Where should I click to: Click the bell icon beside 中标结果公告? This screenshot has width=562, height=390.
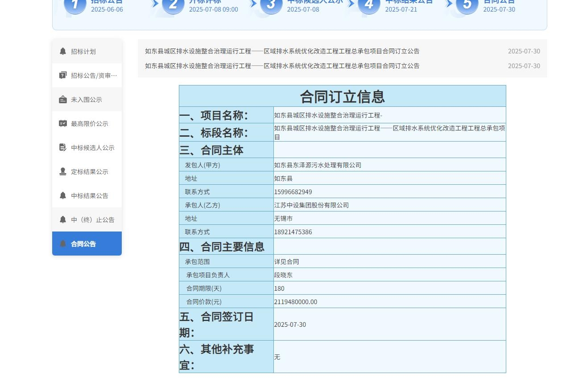(x=63, y=195)
